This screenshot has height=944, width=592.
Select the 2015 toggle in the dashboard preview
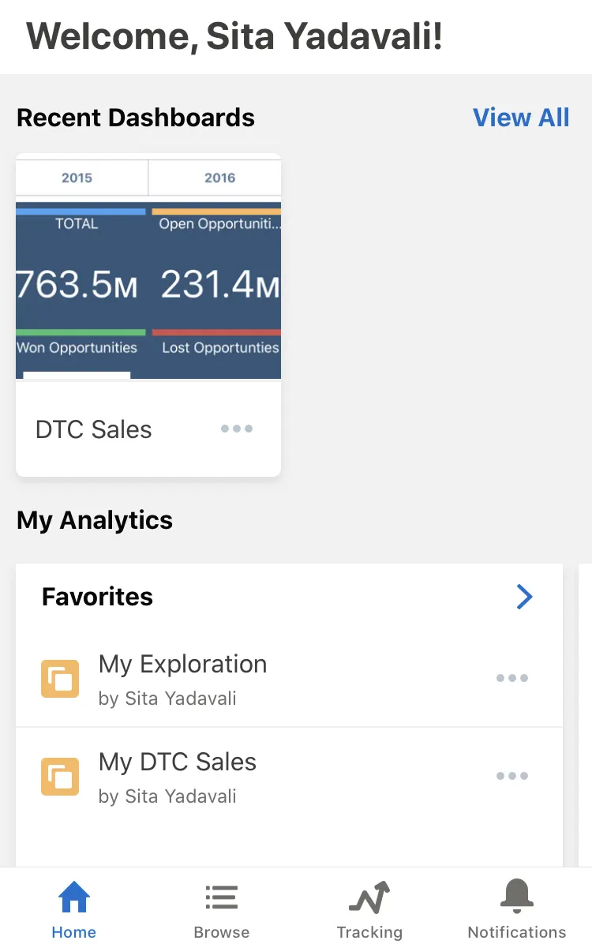pos(77,178)
